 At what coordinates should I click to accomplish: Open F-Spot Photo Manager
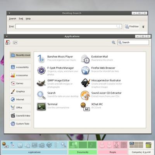tap(58, 71)
